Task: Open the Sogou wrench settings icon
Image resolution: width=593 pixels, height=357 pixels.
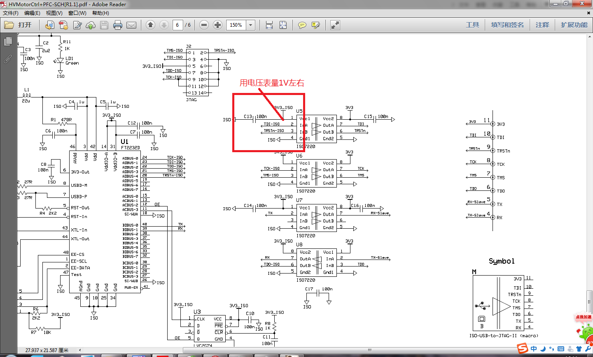Action: (x=588, y=349)
